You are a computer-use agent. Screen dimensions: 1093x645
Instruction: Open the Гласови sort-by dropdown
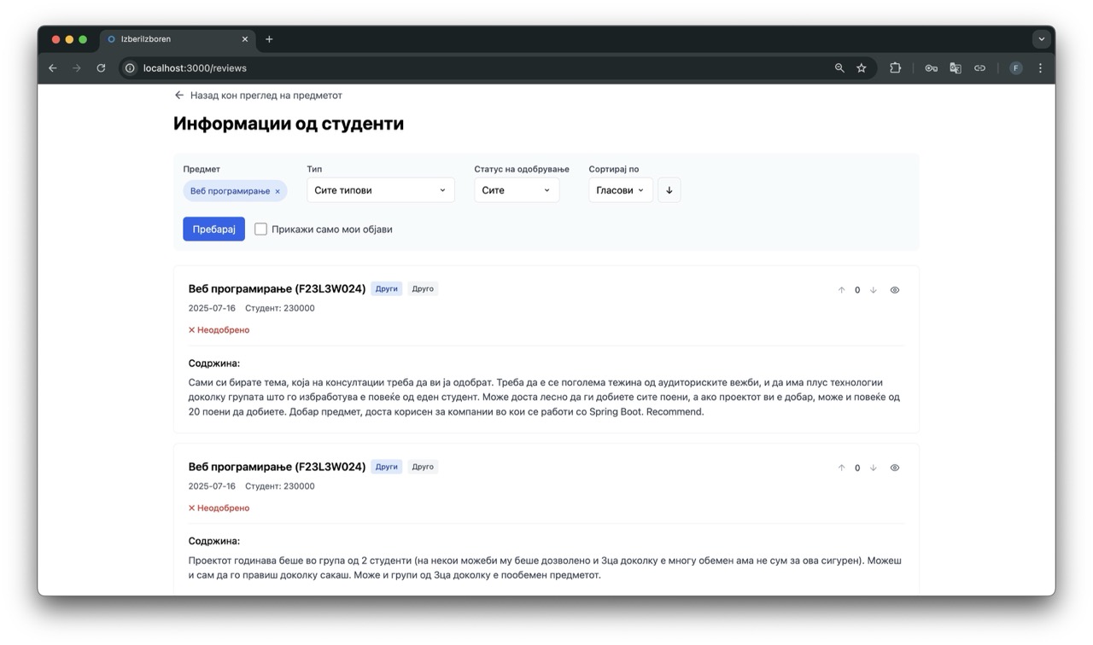coord(620,190)
